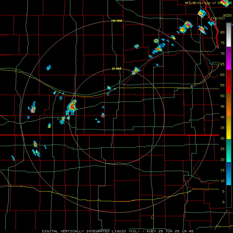Click the 35 value on the VIL scale
Viewport: 233px width, 233px height.
(222, 128)
